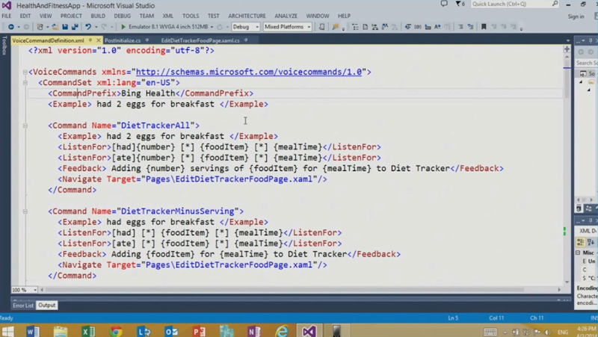Click the Find in Files toolbar icon
The height and width of the screenshot is (337, 598).
335,27
